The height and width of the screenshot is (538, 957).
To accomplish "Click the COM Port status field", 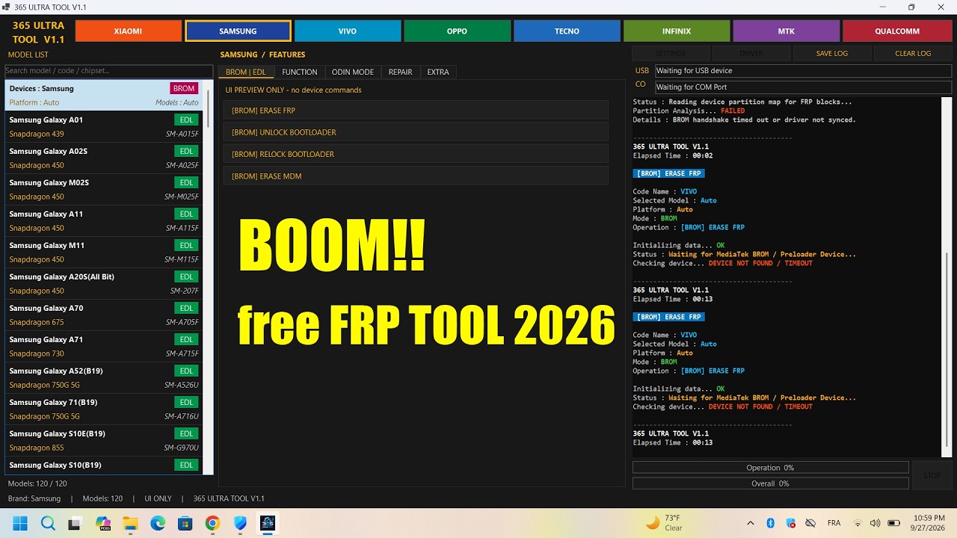I will (x=803, y=87).
